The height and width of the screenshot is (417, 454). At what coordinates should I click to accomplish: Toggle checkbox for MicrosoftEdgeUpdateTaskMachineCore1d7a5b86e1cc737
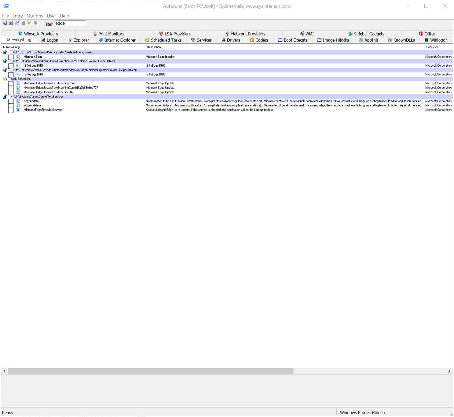pos(11,88)
